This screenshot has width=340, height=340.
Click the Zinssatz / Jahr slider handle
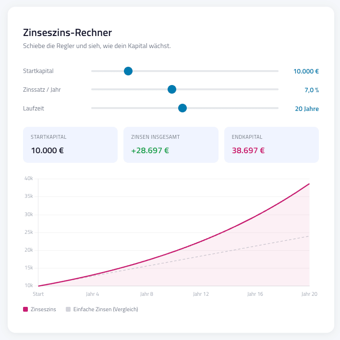[x=172, y=89]
